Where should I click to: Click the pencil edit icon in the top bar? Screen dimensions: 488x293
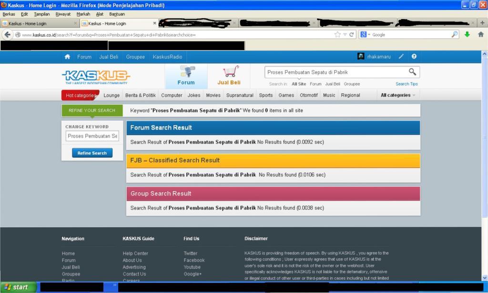[x=401, y=56]
